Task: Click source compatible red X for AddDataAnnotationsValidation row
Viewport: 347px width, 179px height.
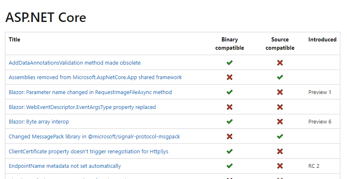Action: 280,63
